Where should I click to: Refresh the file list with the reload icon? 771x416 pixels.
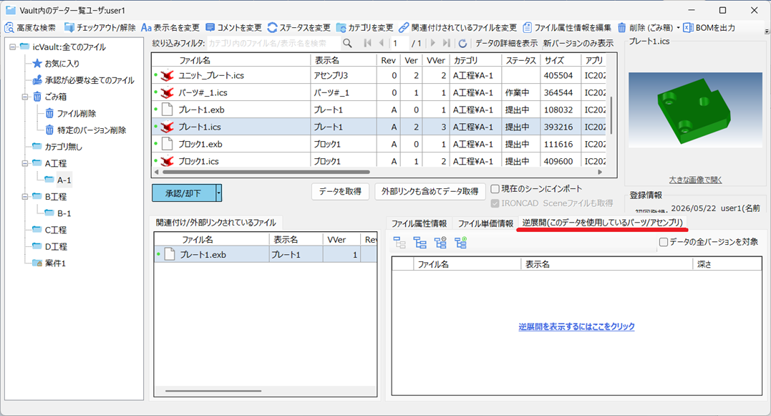coord(462,43)
